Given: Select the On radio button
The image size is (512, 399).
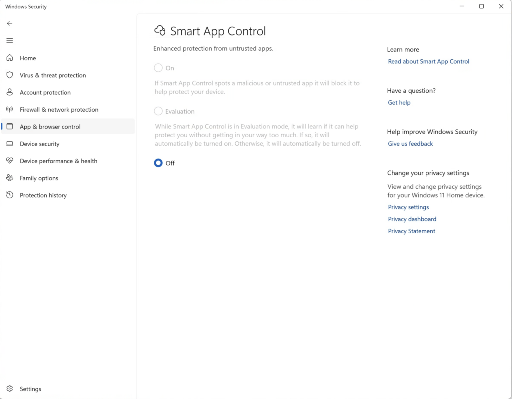Looking at the screenshot, I should click(x=158, y=68).
